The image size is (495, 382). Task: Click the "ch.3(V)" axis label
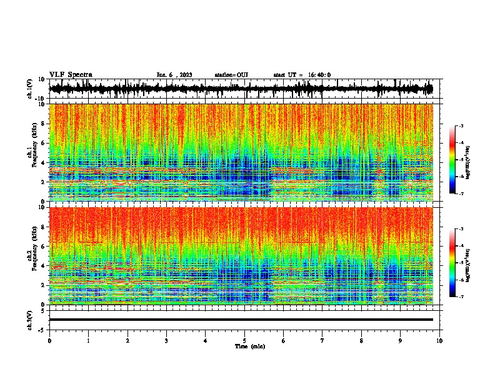click(30, 320)
